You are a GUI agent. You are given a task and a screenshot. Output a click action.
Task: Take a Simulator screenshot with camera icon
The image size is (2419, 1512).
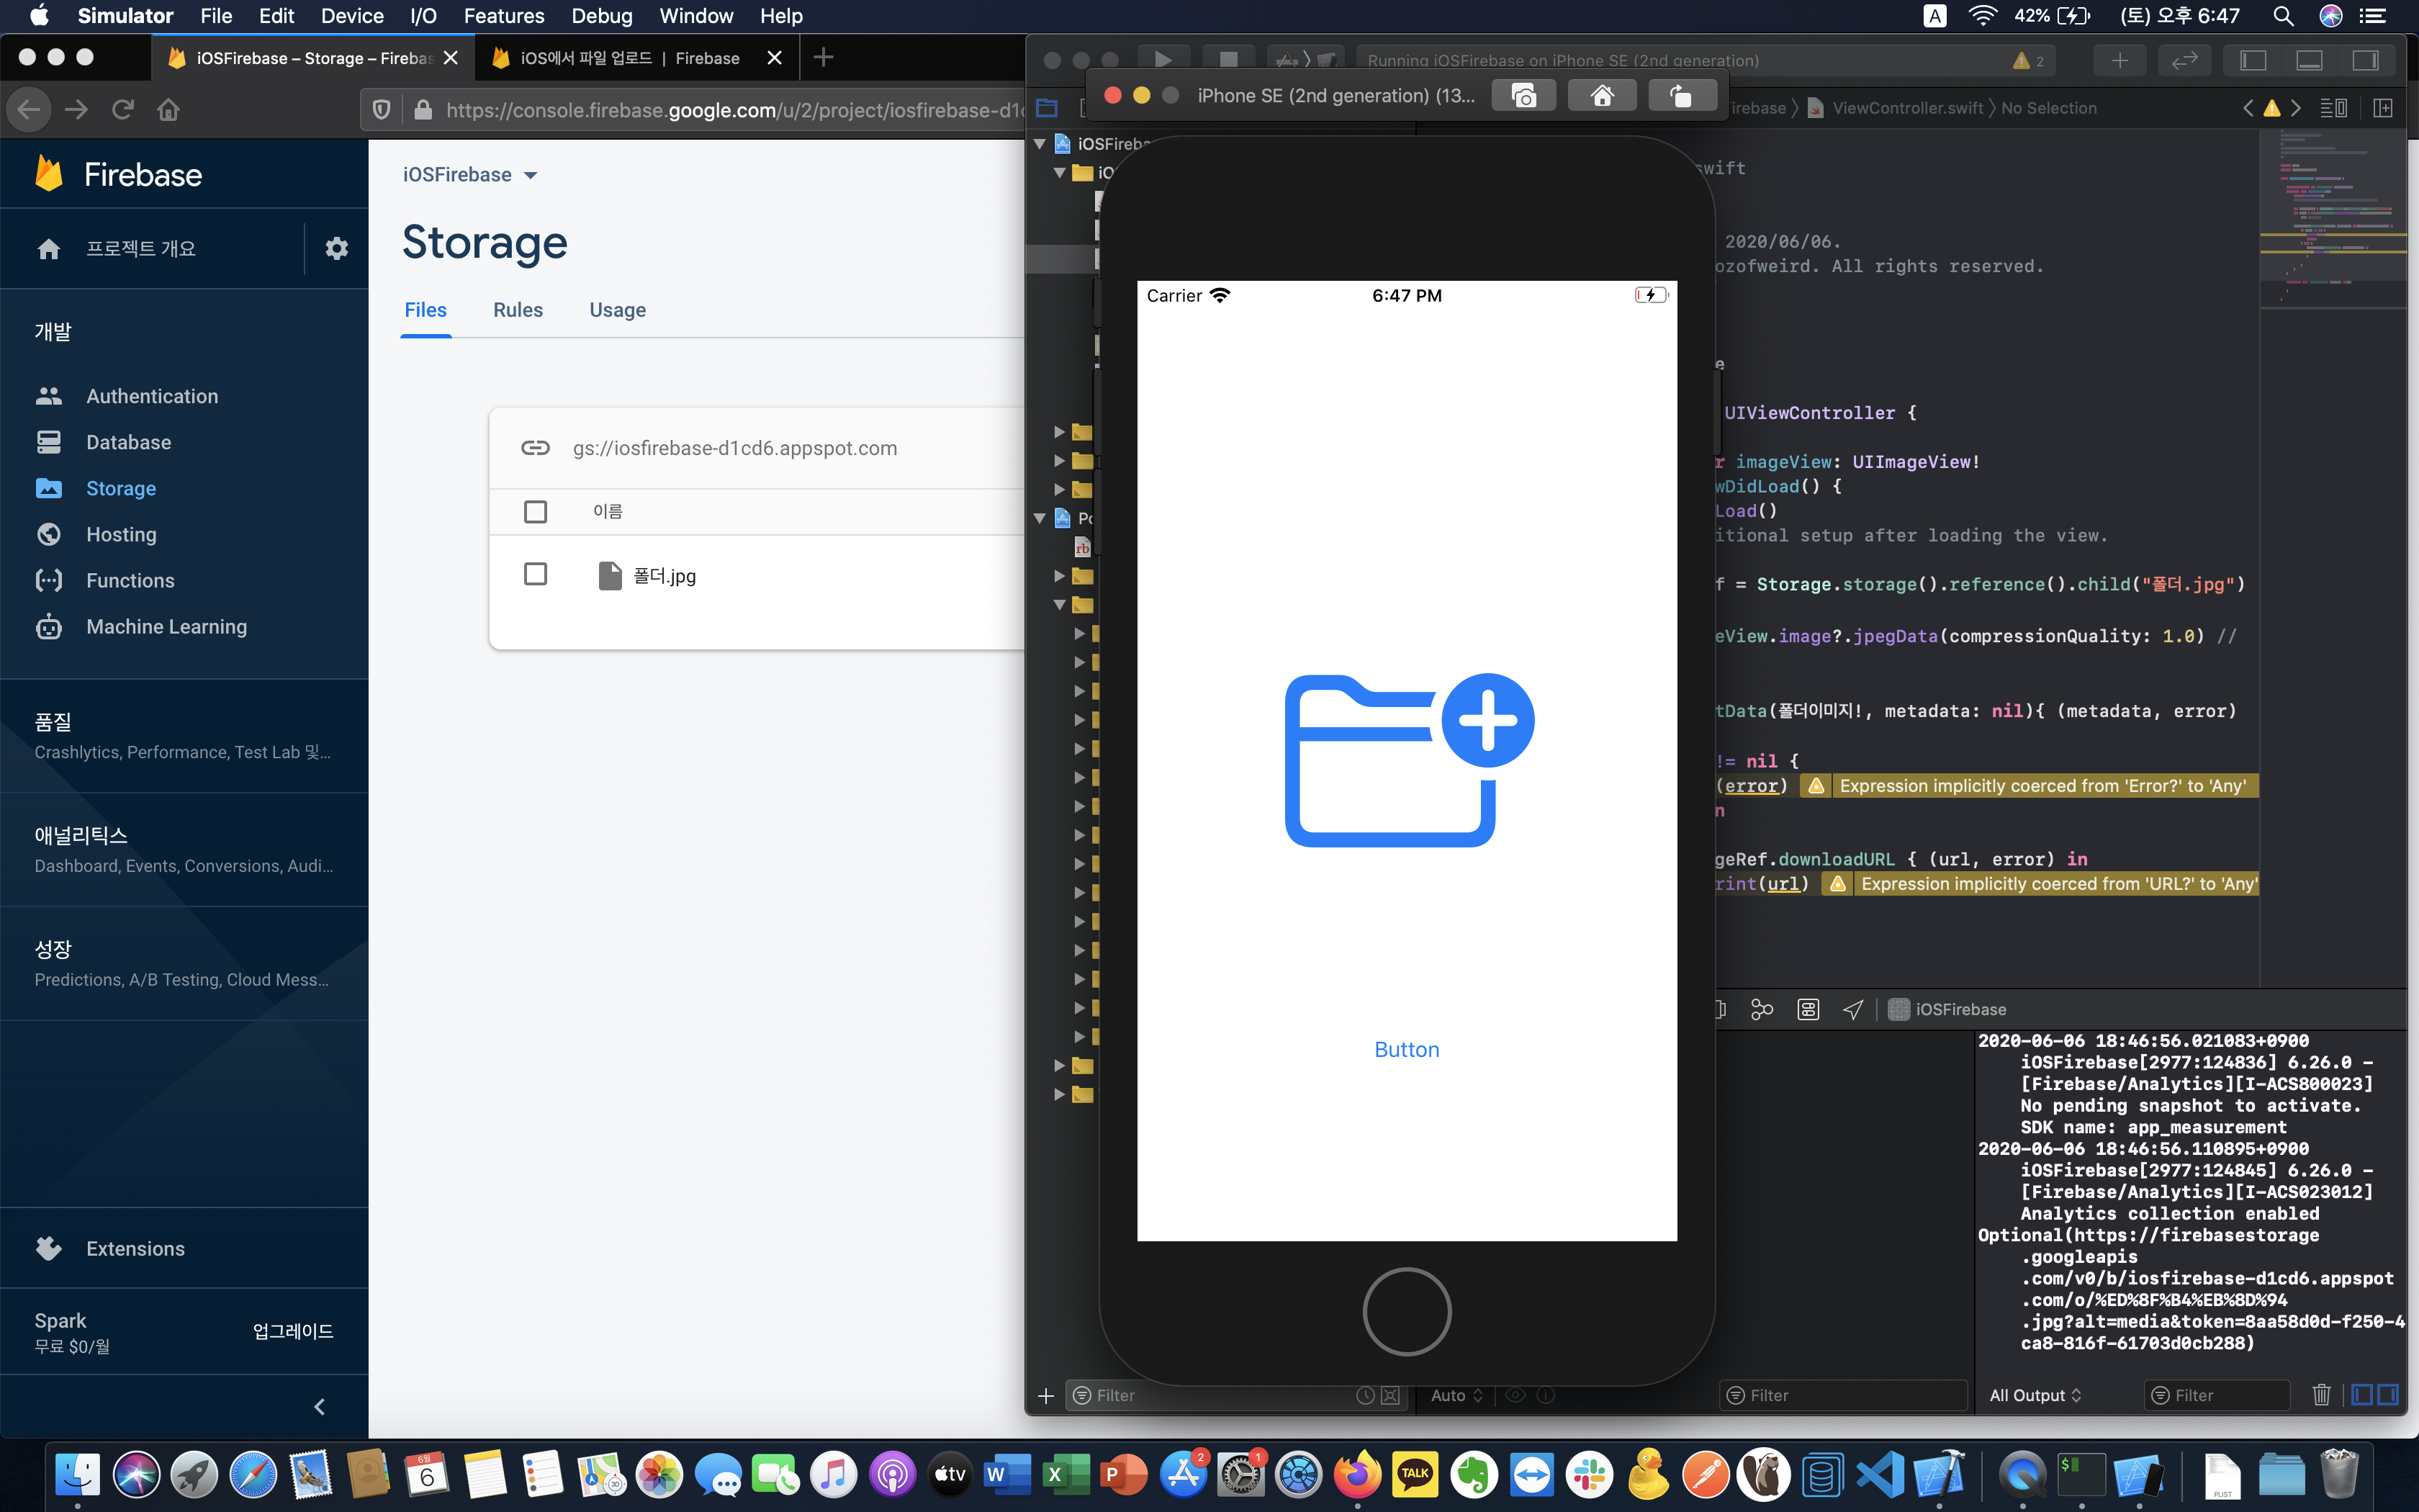(1523, 96)
